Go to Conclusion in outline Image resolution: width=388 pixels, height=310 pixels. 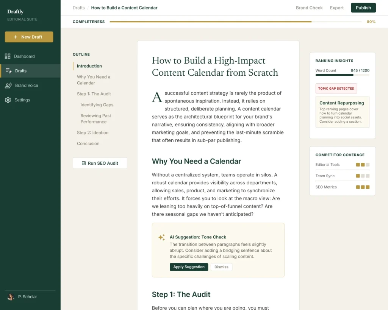pos(88,143)
